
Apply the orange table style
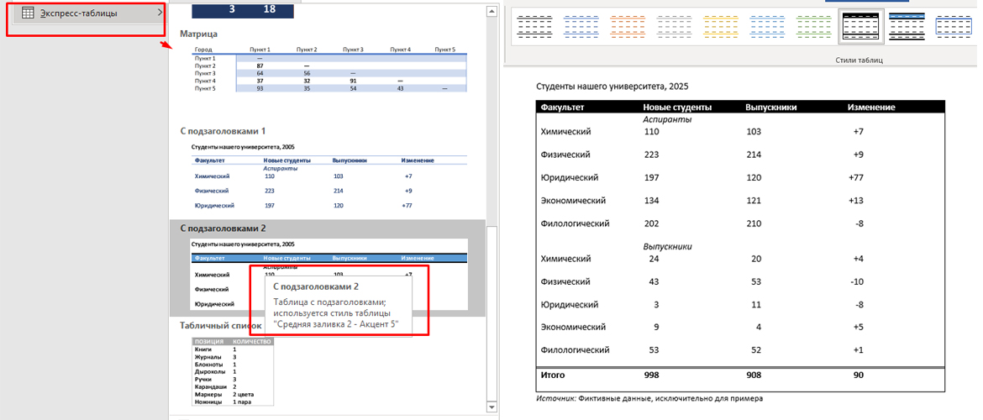pos(628,27)
